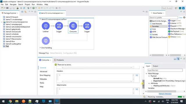This screenshot has height=104, width=186.
Task: Click the Consume properties vertical scrollbar thumb
Action: click(143, 84)
